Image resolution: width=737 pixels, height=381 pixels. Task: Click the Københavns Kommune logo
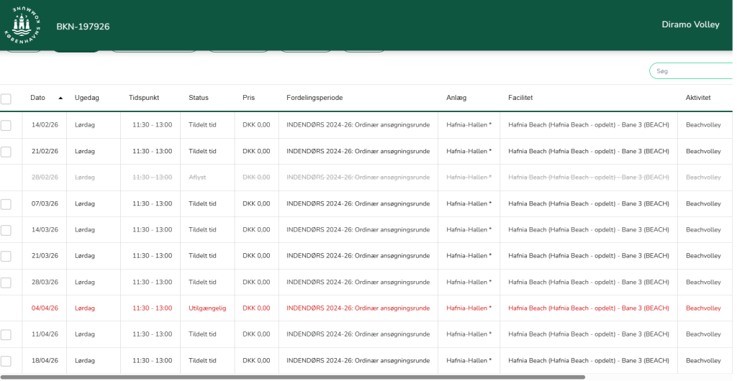tap(23, 25)
